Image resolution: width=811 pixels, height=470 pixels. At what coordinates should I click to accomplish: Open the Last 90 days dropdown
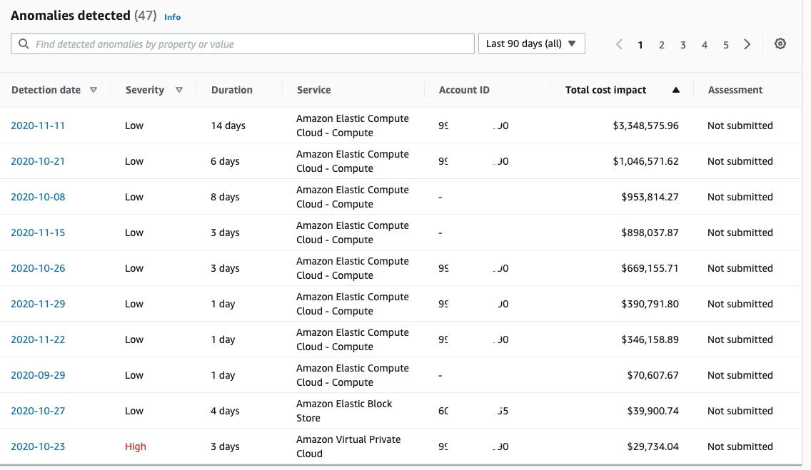click(531, 44)
